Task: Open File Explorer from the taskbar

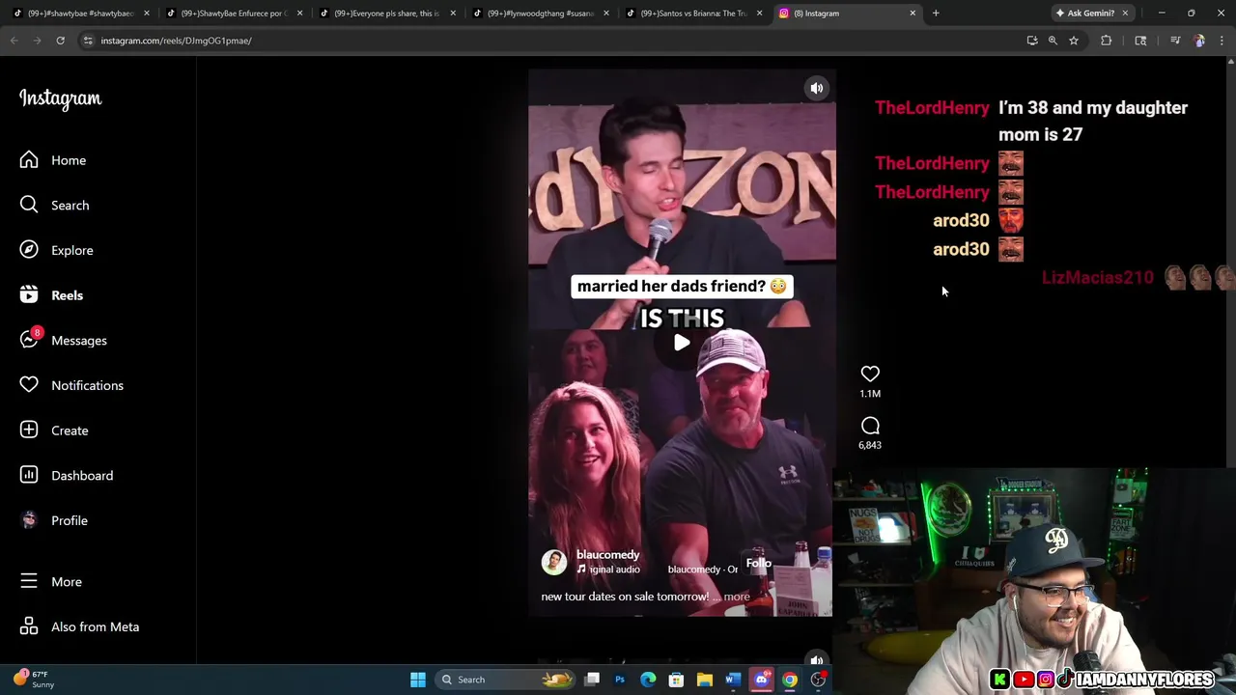Action: (704, 680)
